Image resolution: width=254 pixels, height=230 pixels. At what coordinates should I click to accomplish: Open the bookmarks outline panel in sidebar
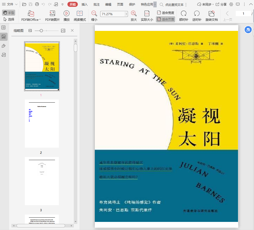(x=4, y=27)
